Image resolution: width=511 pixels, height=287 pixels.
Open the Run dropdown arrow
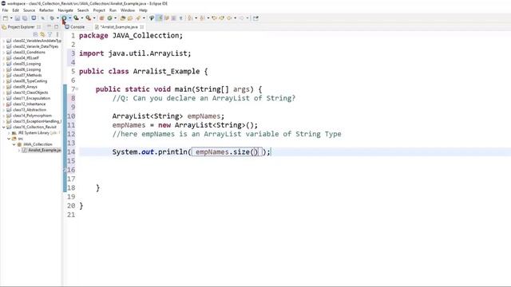coord(69,18)
